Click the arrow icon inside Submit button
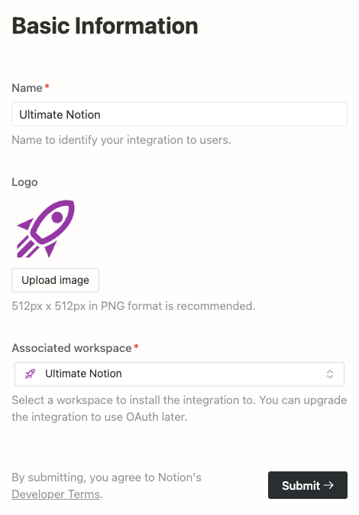 click(x=328, y=485)
